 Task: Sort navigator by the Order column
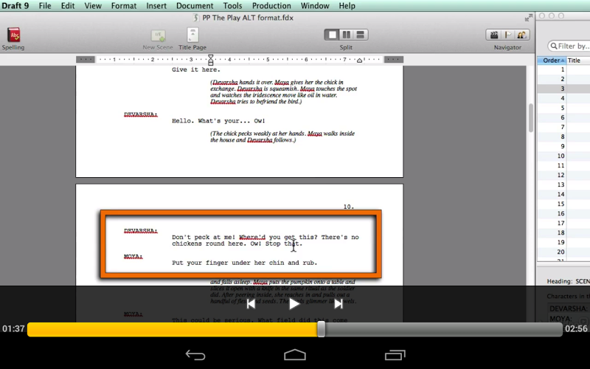point(552,61)
